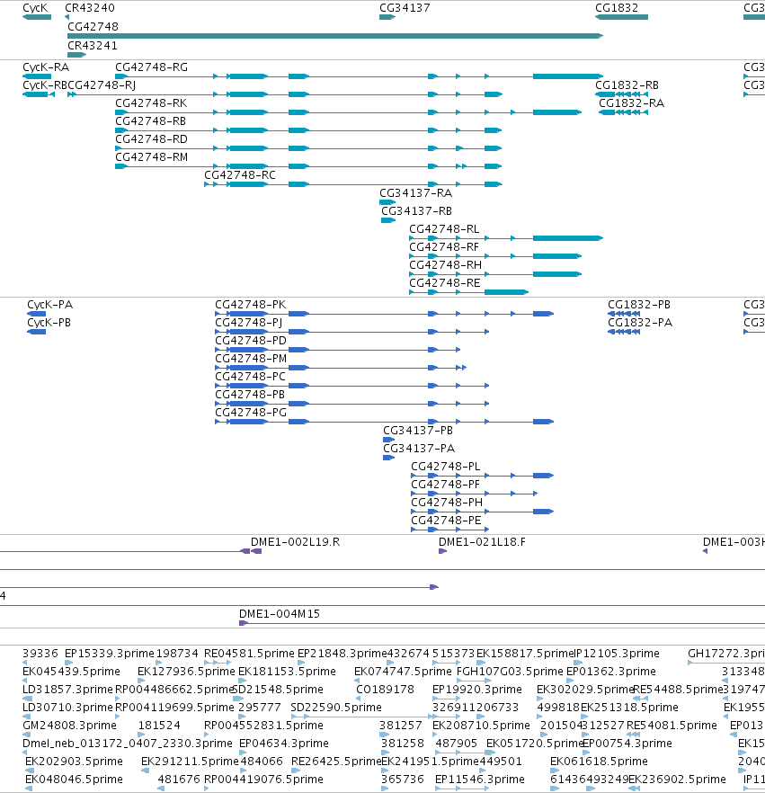
Task: Click EST RE26425.5prime label
Action: pyautogui.click(x=337, y=762)
